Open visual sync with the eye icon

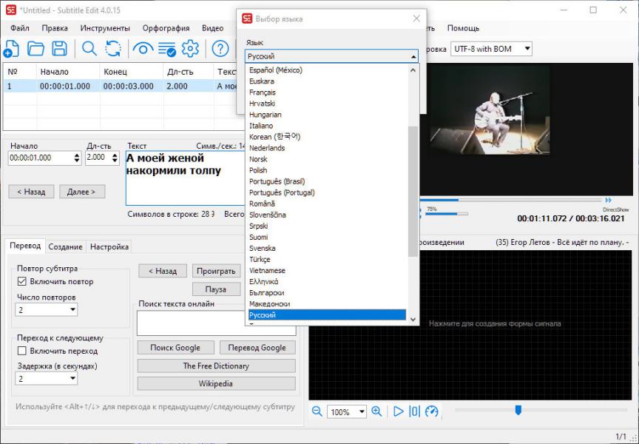[141, 49]
